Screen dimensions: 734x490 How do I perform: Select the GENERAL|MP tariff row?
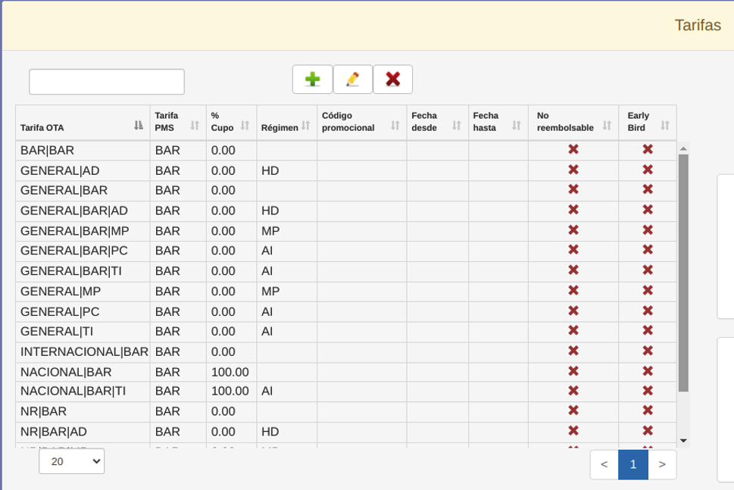coord(346,292)
